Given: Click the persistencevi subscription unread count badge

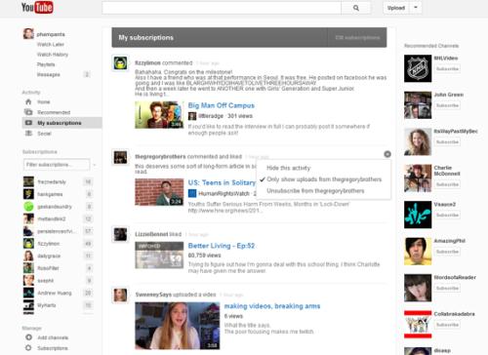Looking at the screenshot, I should coord(88,231).
